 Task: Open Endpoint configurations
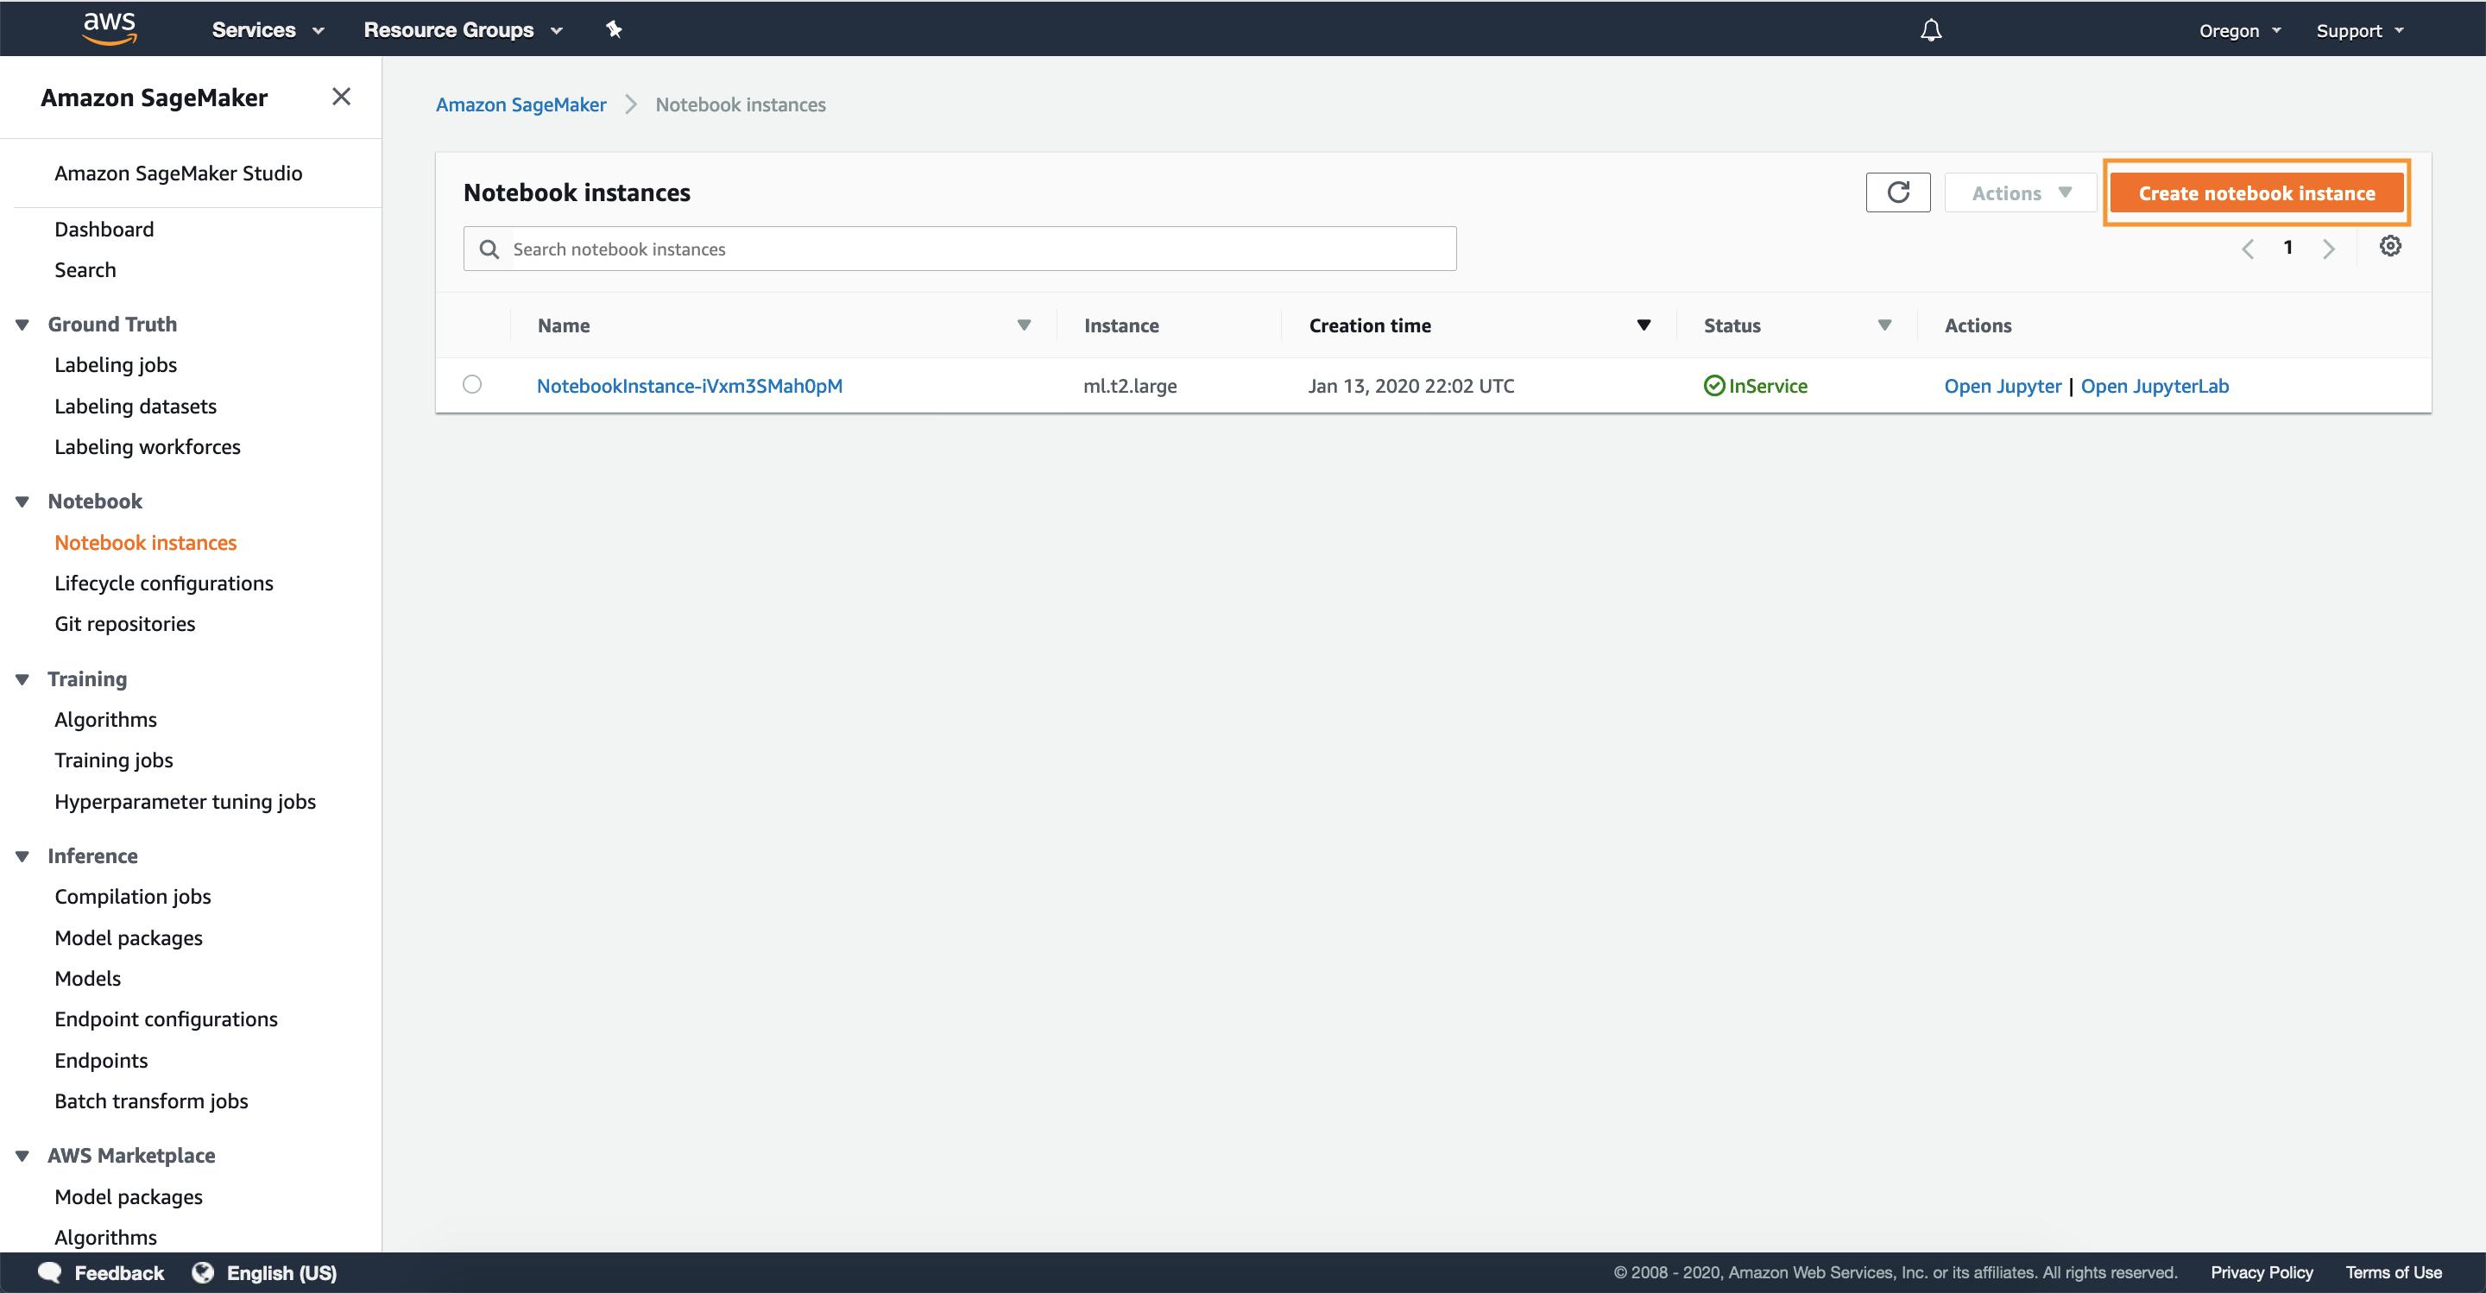coord(166,1019)
